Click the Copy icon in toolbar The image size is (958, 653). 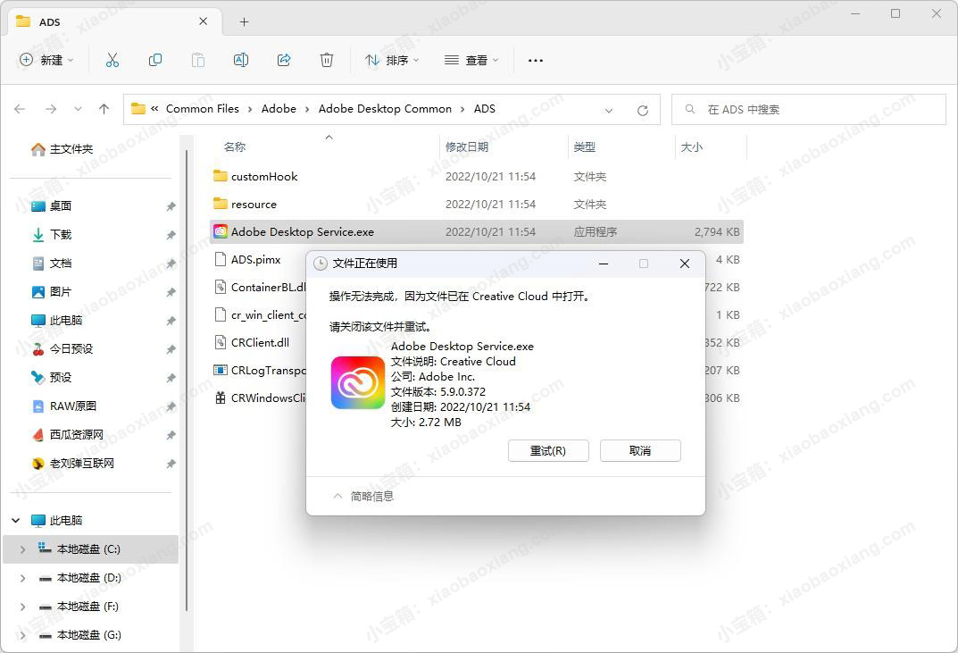[155, 60]
